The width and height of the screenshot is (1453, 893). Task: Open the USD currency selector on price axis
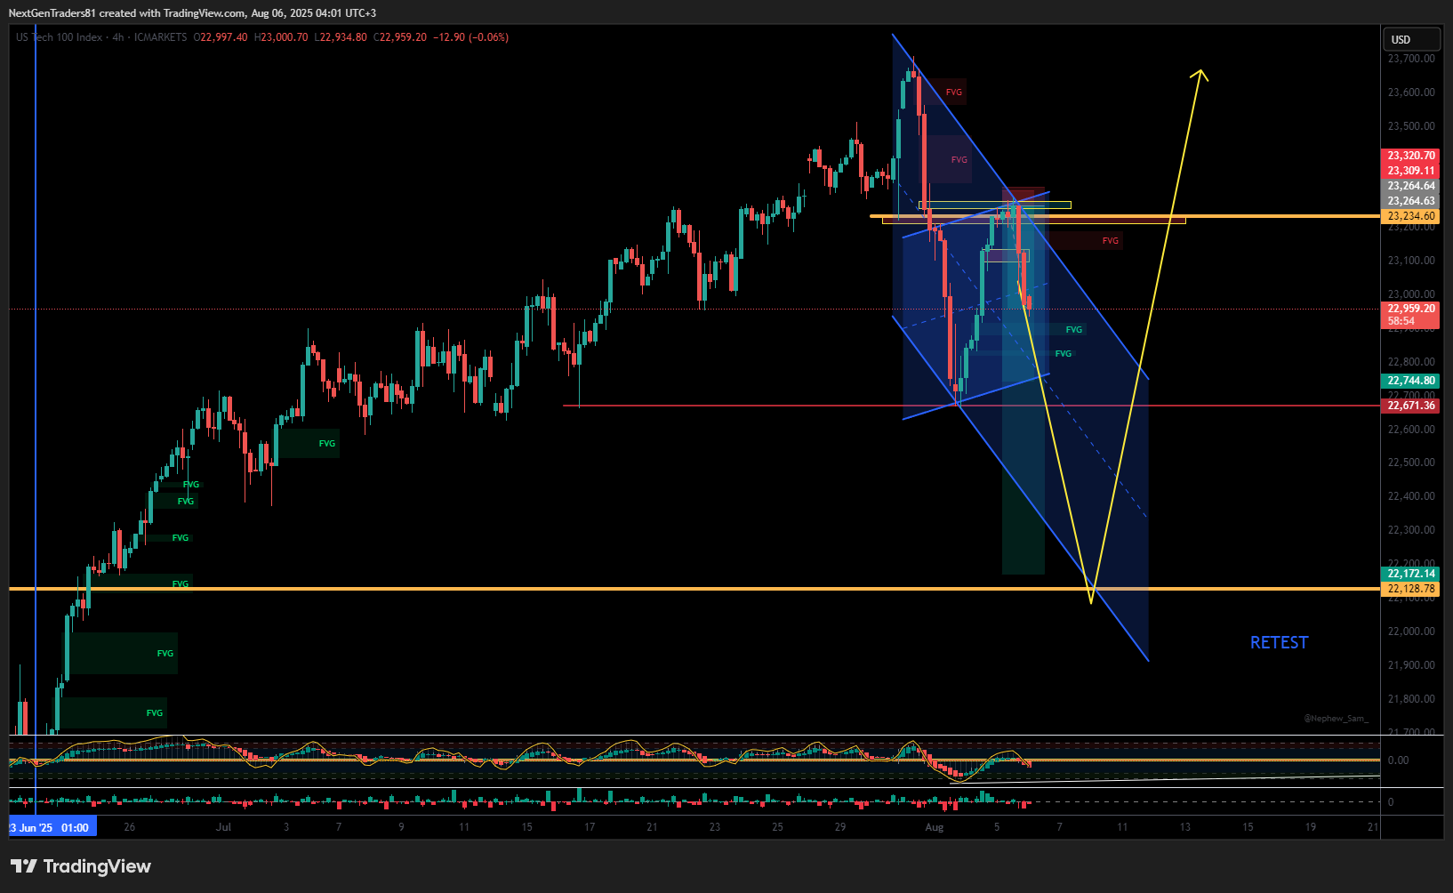[1410, 39]
